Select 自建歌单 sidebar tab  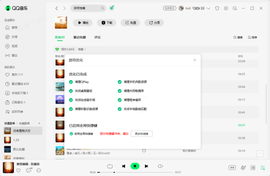[x=9, y=123]
